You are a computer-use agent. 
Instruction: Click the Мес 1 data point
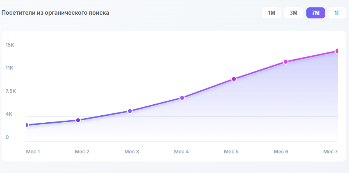click(x=27, y=125)
